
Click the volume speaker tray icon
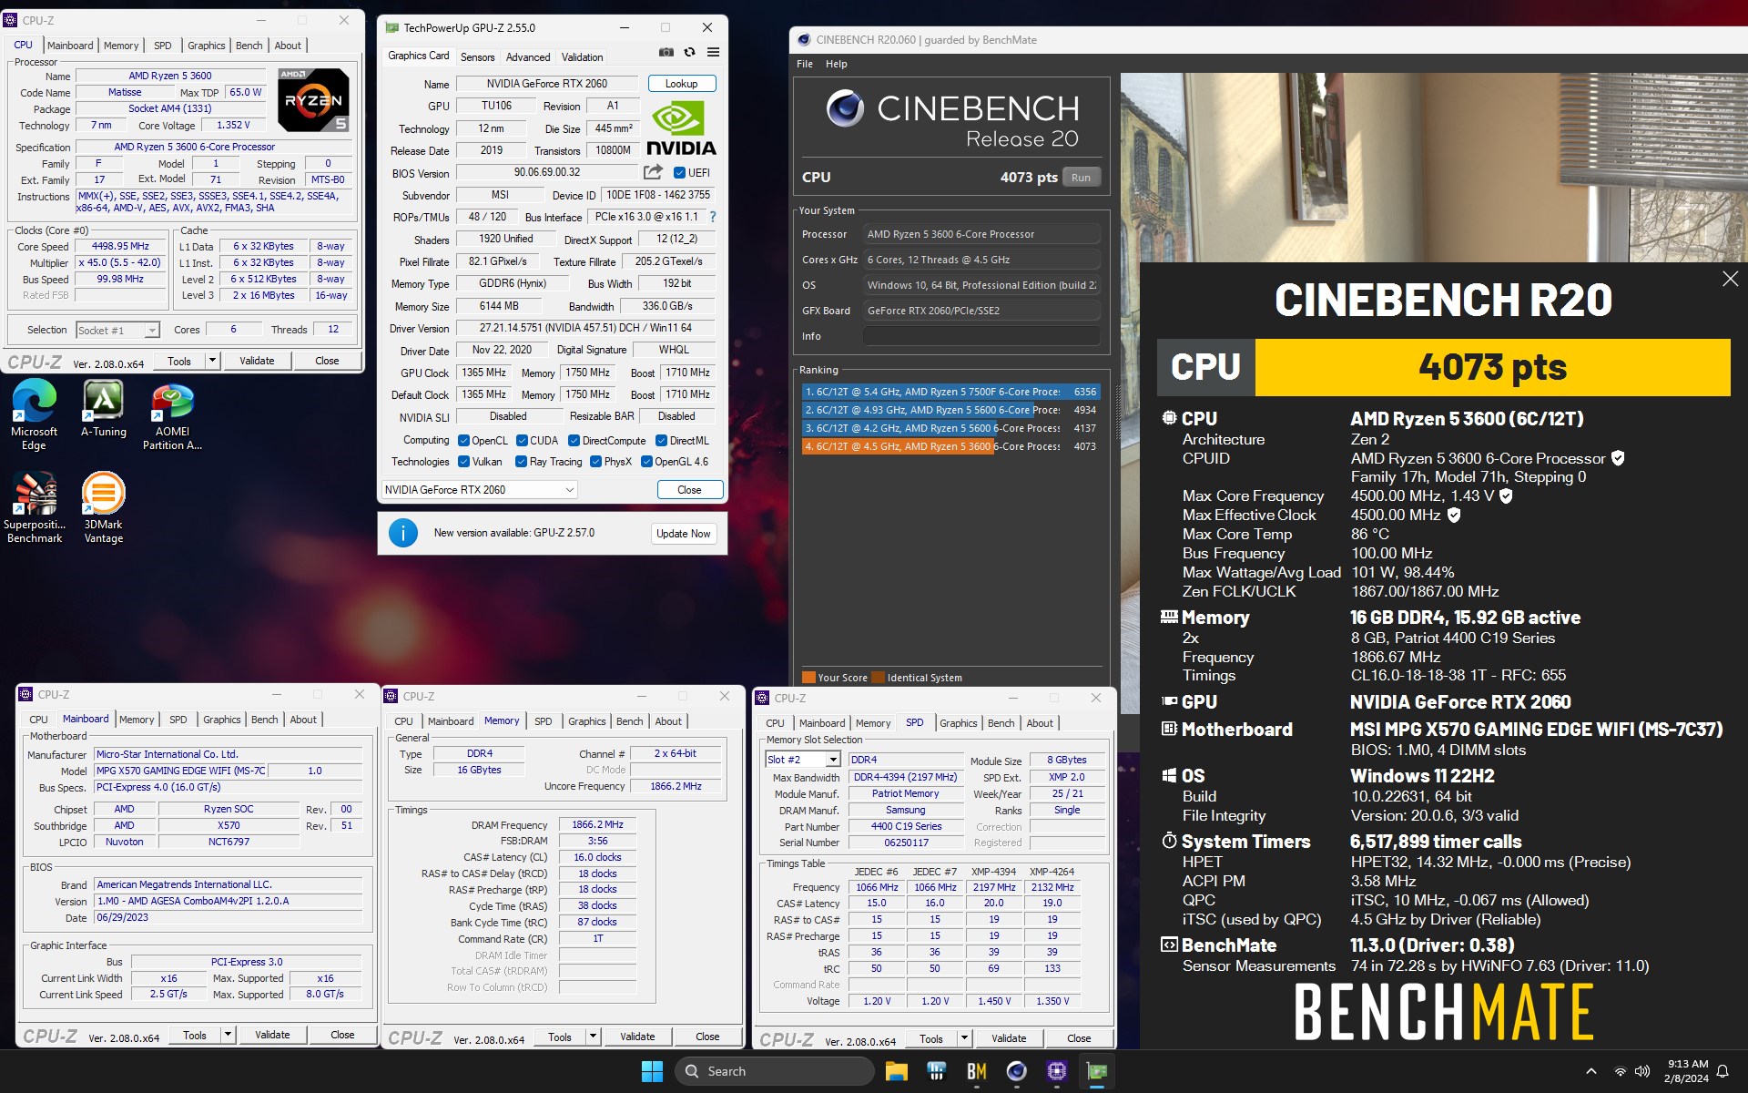pyautogui.click(x=1642, y=1071)
